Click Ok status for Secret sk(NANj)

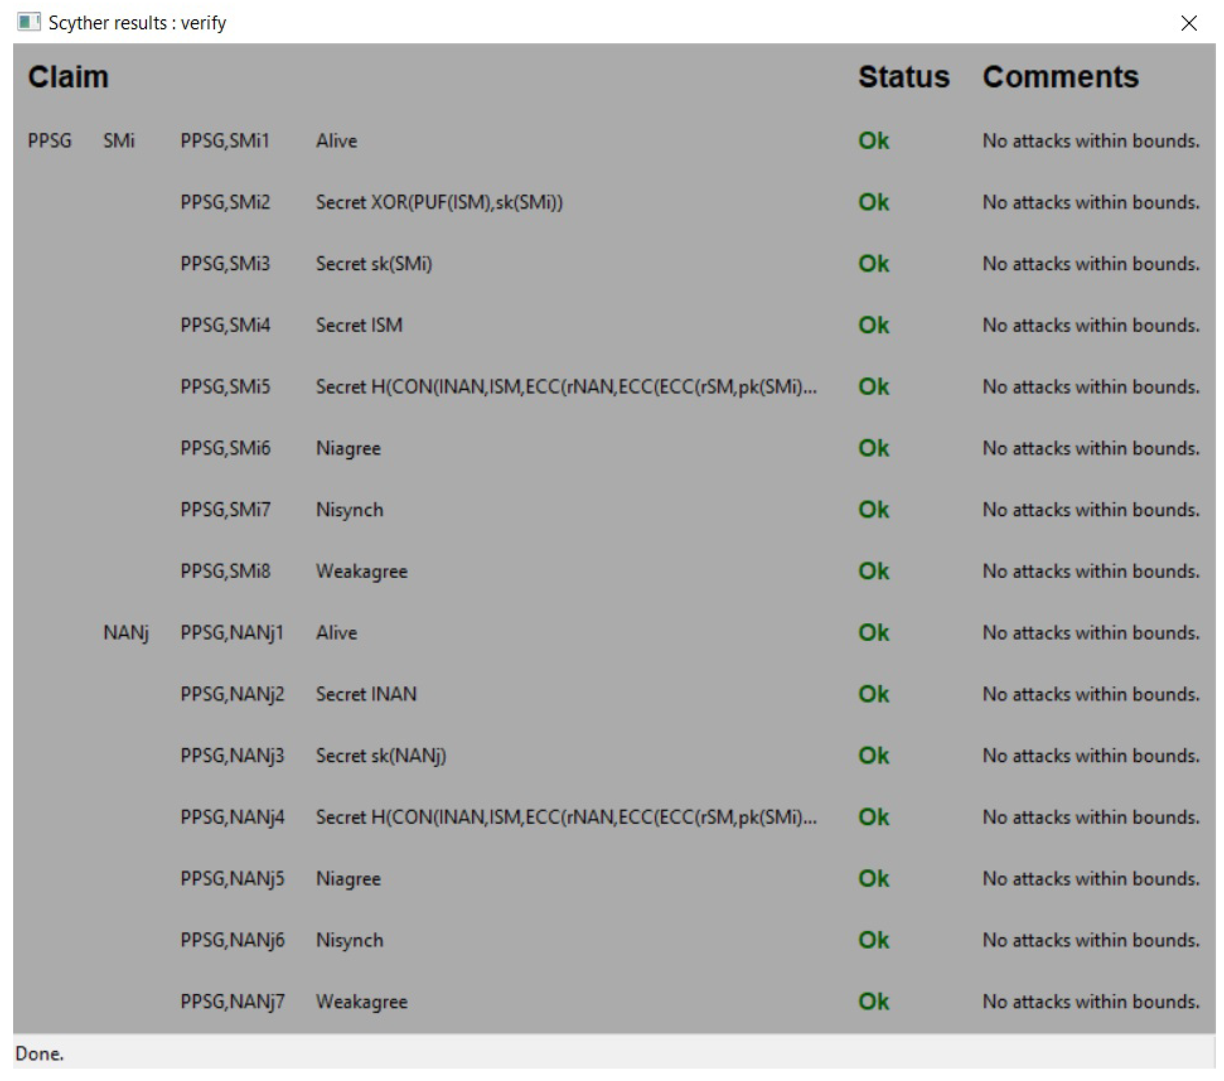[x=873, y=756]
